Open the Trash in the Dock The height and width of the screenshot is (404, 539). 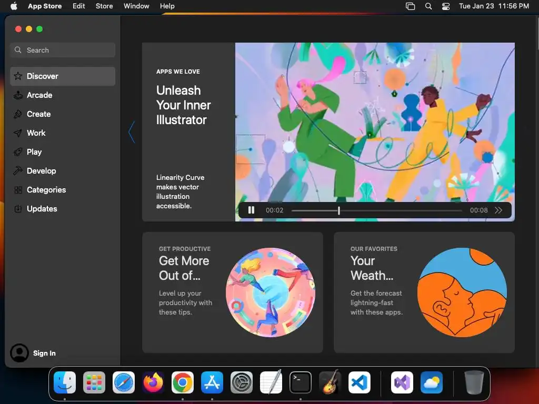[474, 382]
